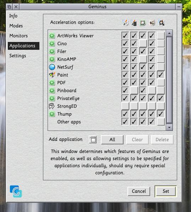Click the Geminus logo icon
Viewport: 191px width, 212px height.
tap(16, 191)
